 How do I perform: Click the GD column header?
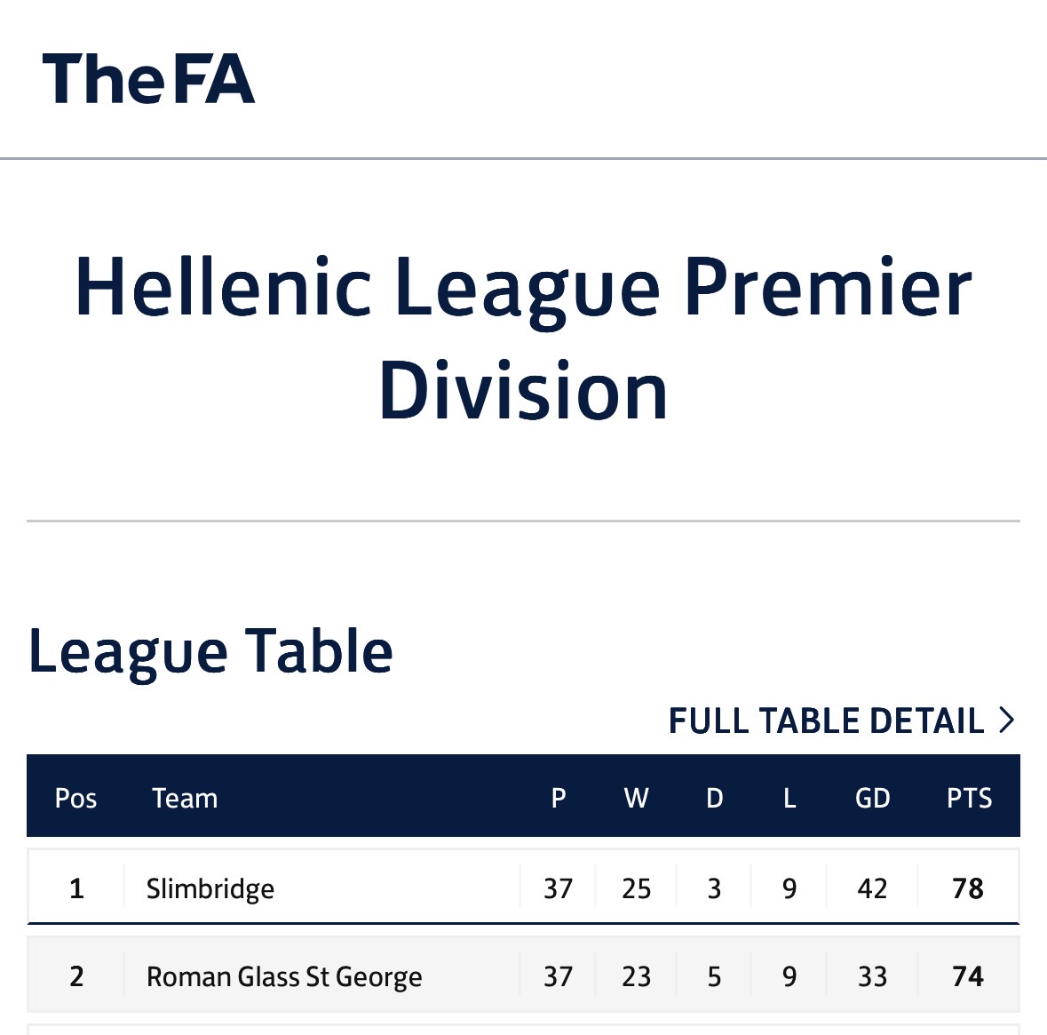[x=873, y=798]
